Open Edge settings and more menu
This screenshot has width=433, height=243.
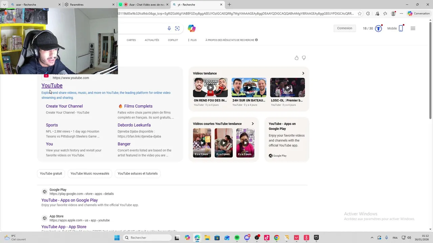(401, 13)
